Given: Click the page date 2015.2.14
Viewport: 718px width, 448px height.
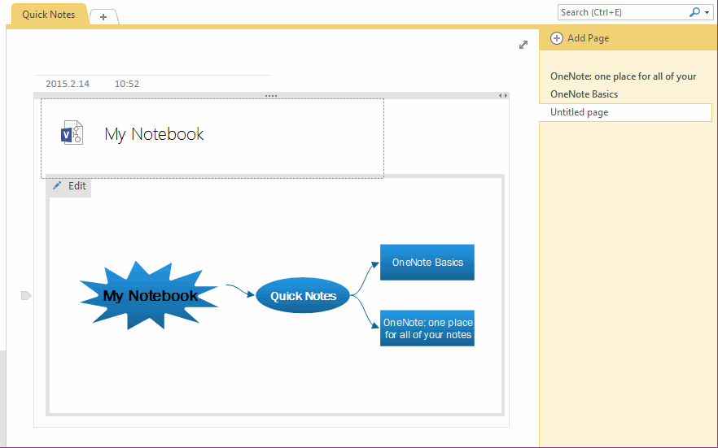Looking at the screenshot, I should pos(68,84).
